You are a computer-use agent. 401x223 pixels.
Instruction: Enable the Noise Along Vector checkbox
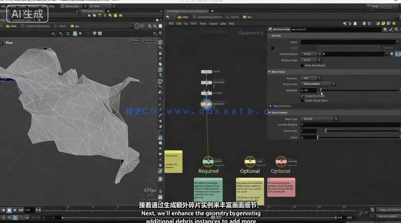[302, 66]
